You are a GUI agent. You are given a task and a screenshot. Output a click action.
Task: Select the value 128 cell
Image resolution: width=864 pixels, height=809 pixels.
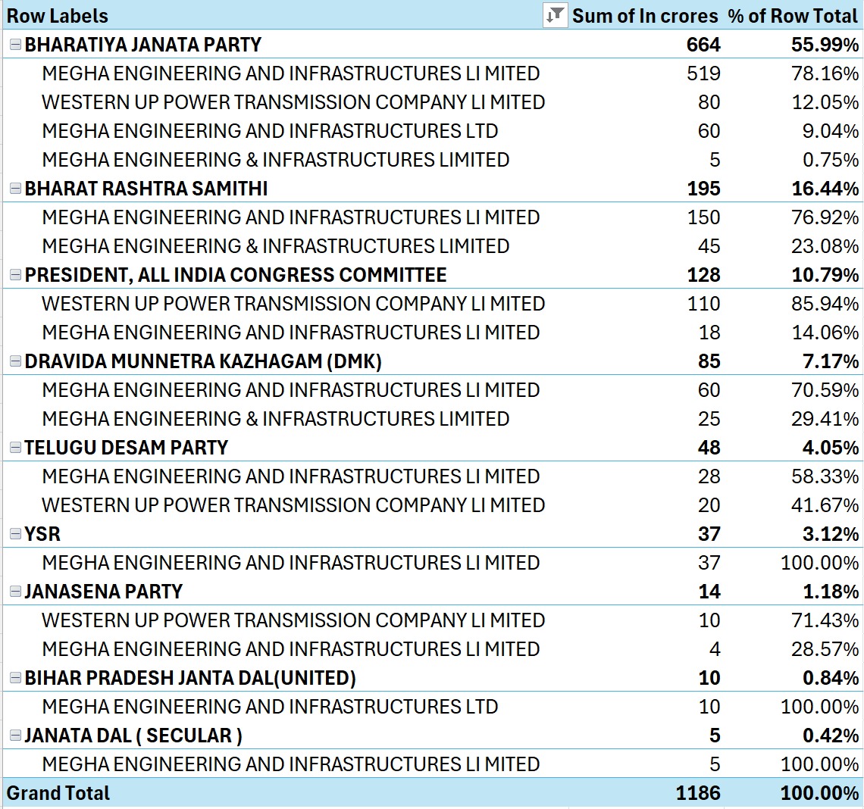point(703,275)
